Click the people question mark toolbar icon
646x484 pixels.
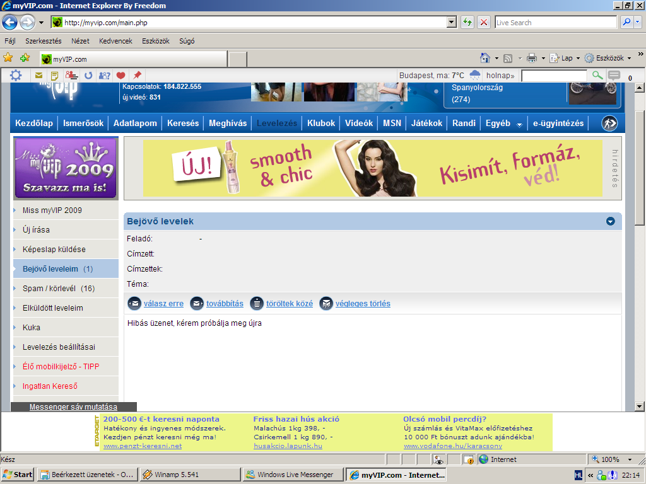click(x=104, y=76)
